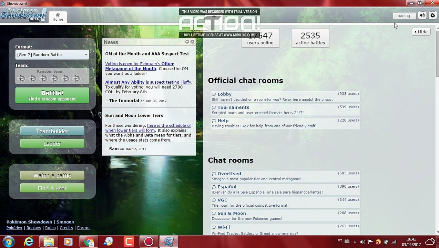439x248 pixels.
Task: Close the News panel
Action: 192,42
